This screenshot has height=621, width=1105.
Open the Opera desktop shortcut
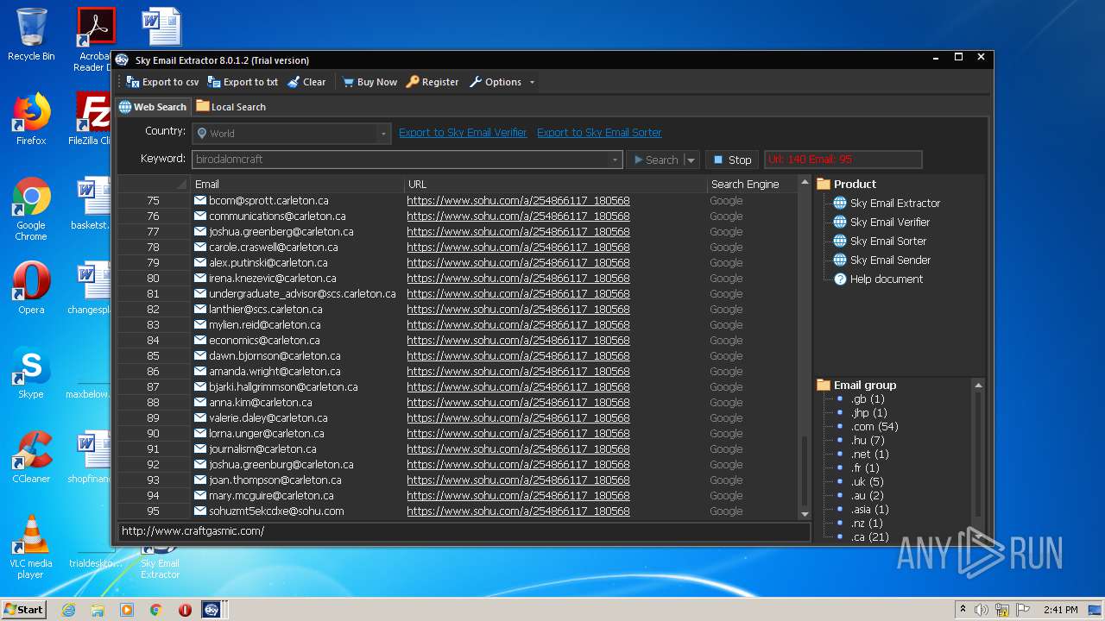(31, 288)
